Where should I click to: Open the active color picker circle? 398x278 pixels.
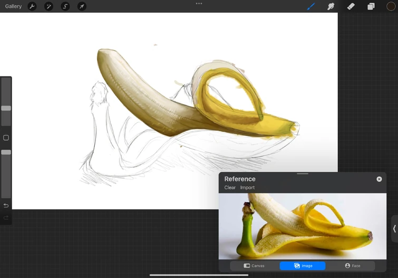point(391,6)
